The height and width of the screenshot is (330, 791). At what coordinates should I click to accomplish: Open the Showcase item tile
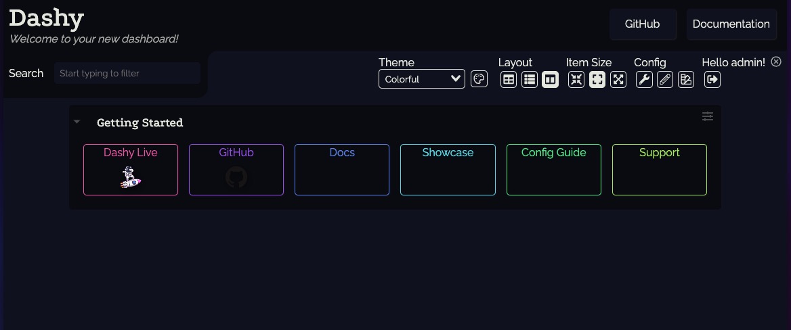[448, 170]
